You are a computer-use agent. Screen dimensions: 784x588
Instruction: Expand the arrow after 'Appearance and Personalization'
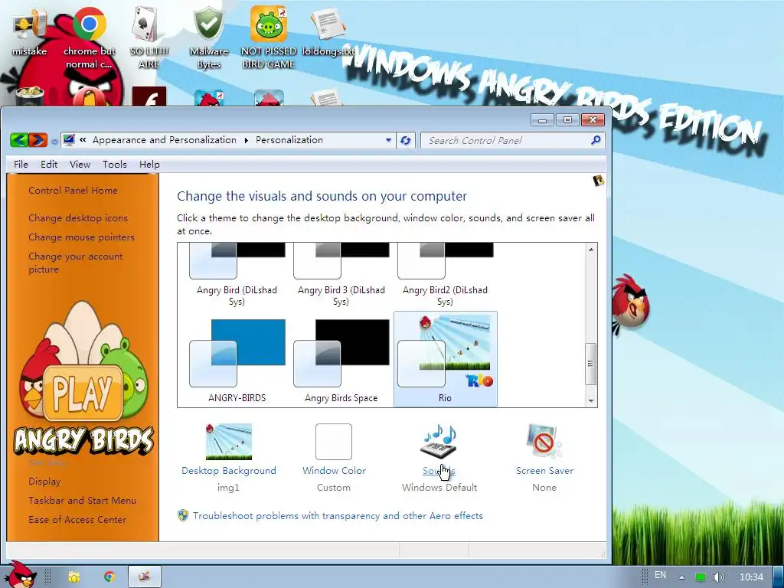[246, 141]
